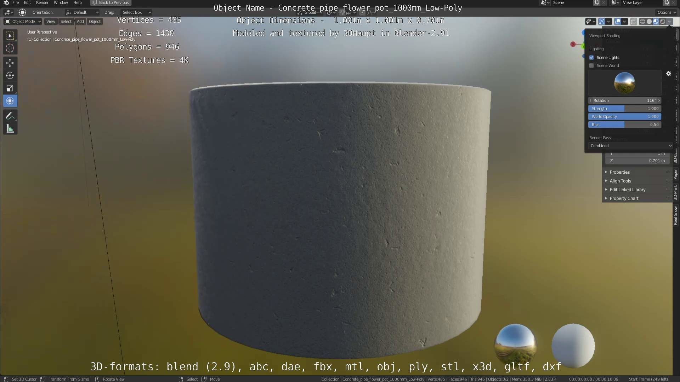Select the Scale tool
Viewport: 680px width, 382px height.
[10, 88]
